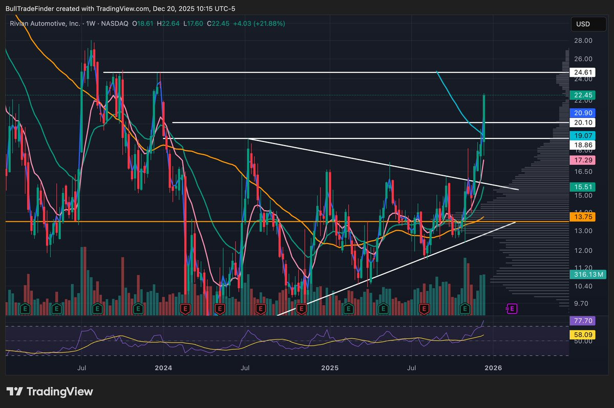This screenshot has width=614, height=408.
Task: Click the 2025 label on the time axis
Action: click(x=330, y=368)
